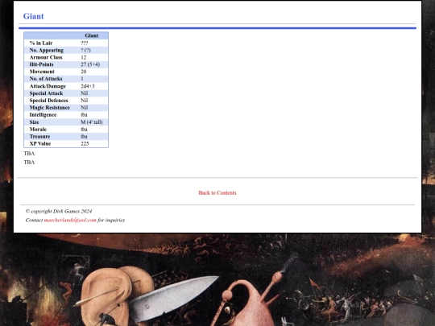435x326 pixels.
Task: Select the Armour Class label
Action: point(46,57)
